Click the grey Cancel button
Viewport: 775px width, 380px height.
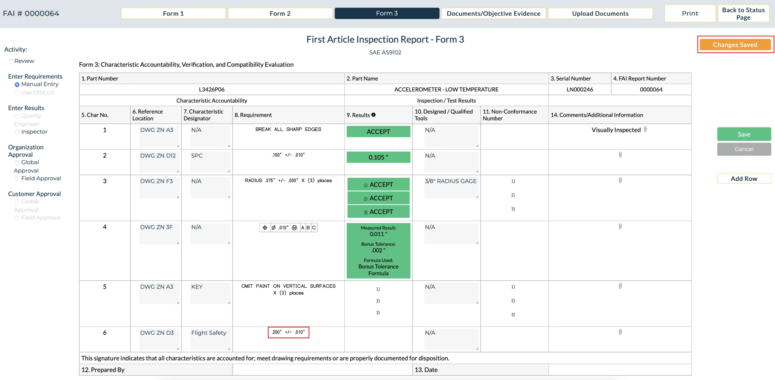744,149
